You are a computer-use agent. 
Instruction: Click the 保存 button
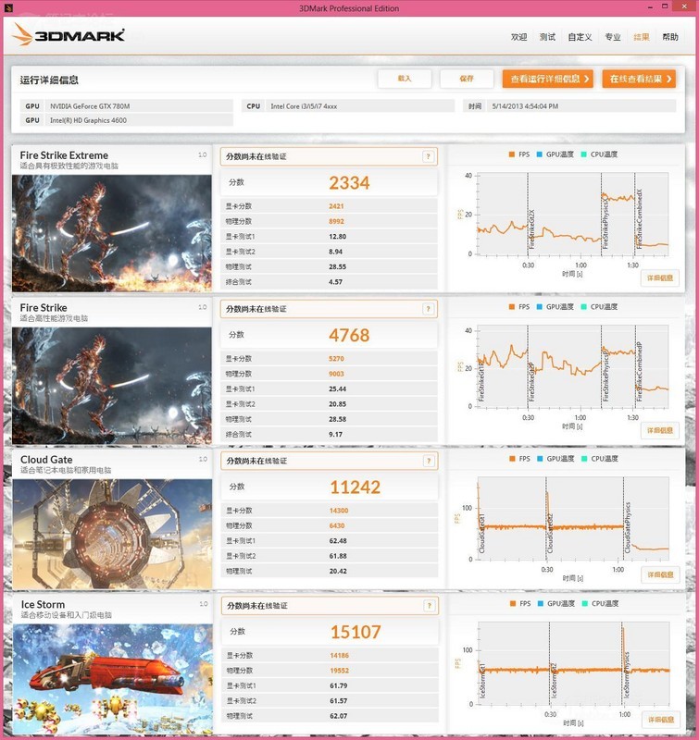pyautogui.click(x=467, y=79)
